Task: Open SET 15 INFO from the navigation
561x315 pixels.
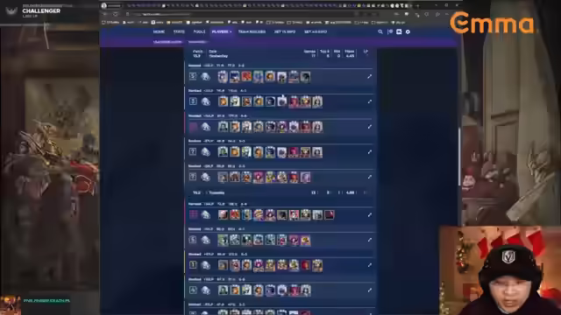Action: click(x=285, y=31)
